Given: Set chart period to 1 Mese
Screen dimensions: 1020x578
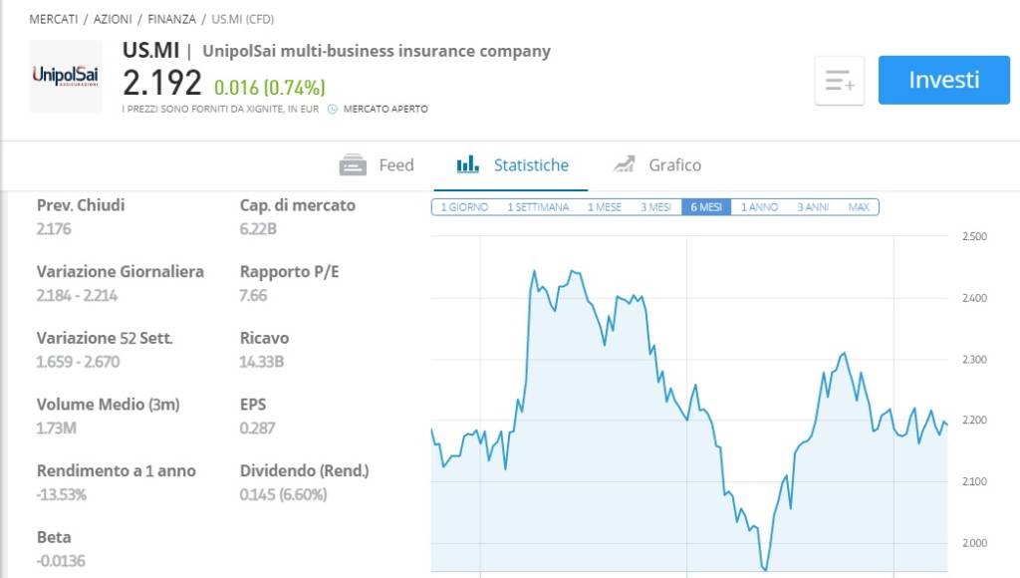Looking at the screenshot, I should 605,207.
